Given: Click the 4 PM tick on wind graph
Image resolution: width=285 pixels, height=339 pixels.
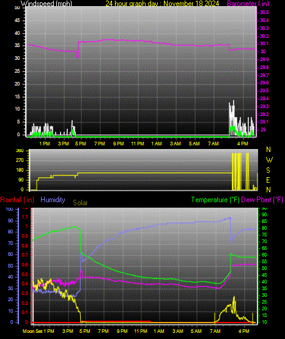Looking at the screenshot, I should 243,144.
